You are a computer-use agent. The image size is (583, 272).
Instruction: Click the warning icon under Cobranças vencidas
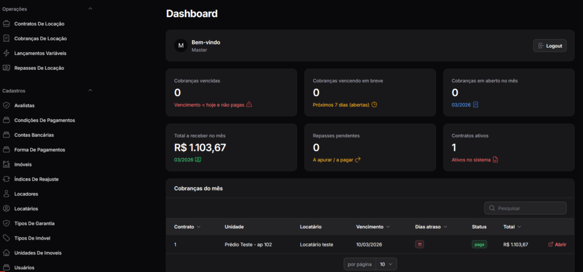tap(249, 104)
